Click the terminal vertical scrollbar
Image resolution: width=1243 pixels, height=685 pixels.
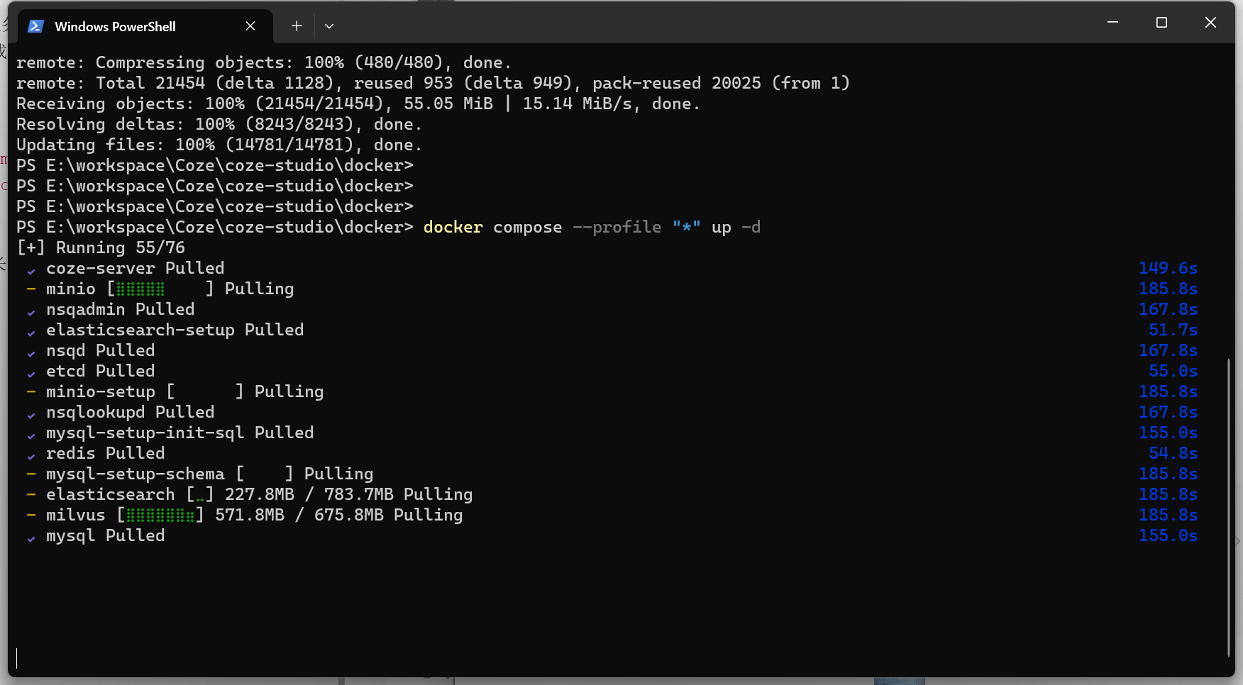pos(1229,507)
